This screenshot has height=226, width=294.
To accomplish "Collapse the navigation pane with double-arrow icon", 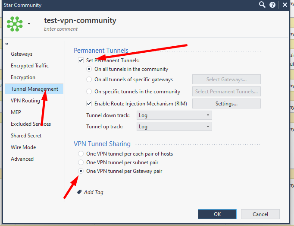I will pos(7,44).
